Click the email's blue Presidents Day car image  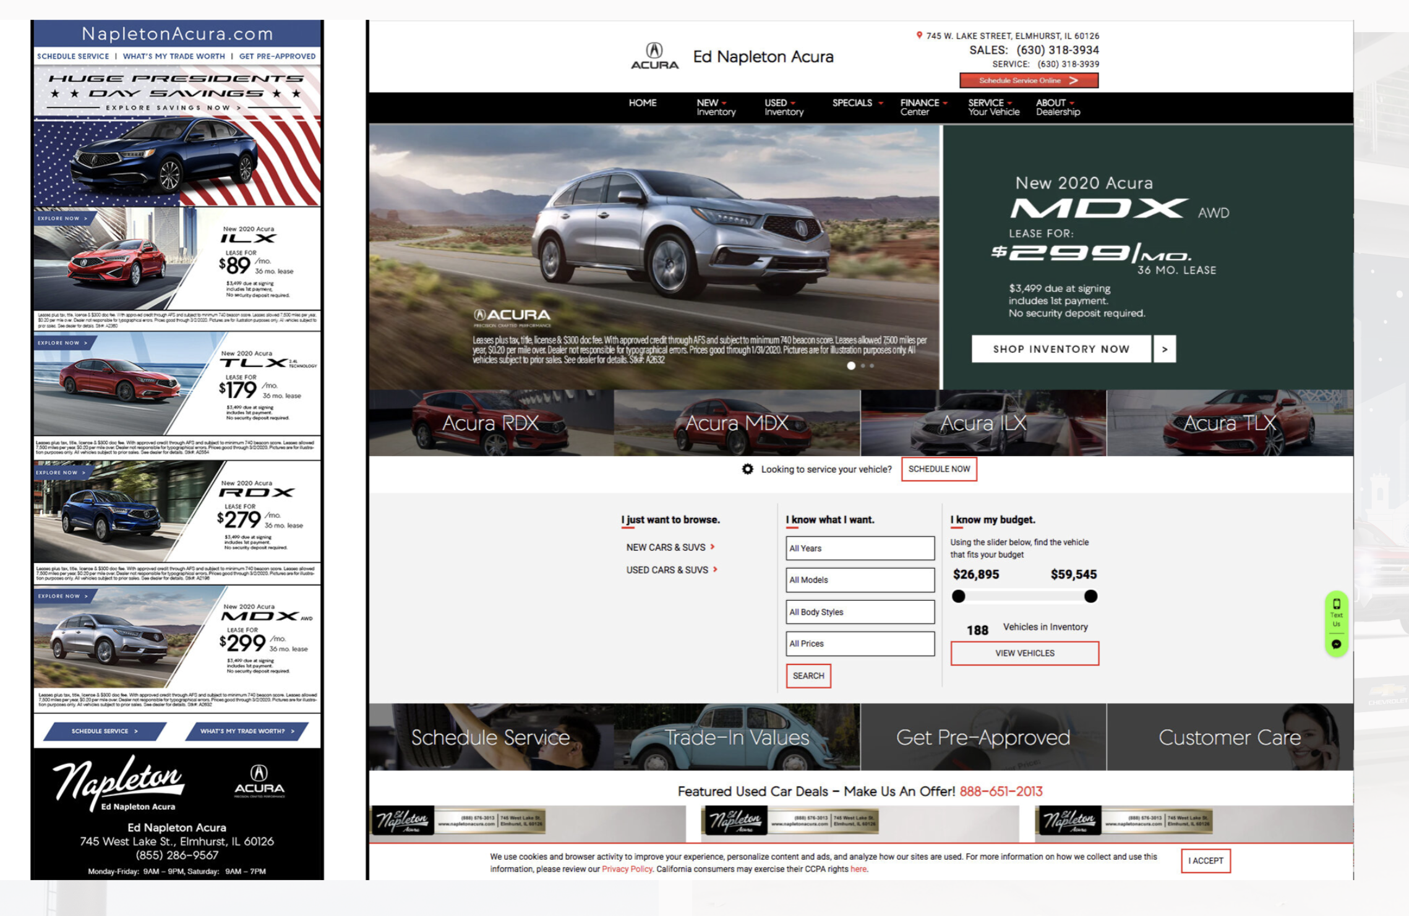pyautogui.click(x=178, y=161)
